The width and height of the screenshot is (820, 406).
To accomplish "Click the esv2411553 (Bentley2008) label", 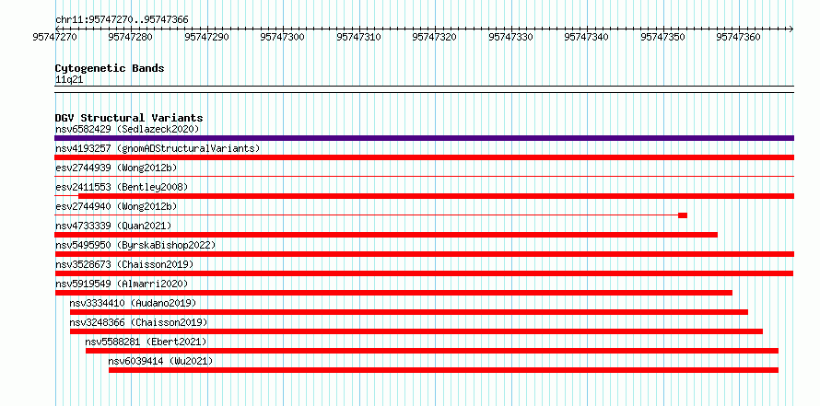I will click(x=122, y=187).
